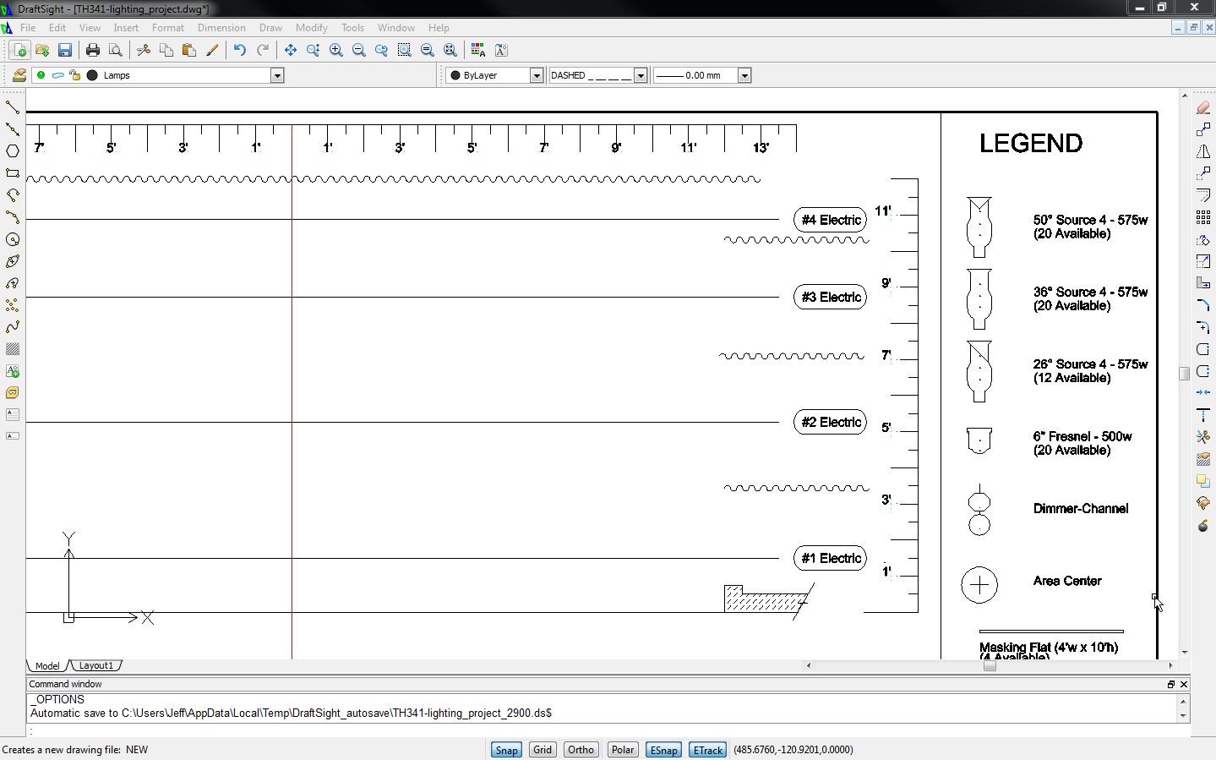This screenshot has height=760, width=1216.
Task: Click the ByLayer black color swatch
Action: click(x=455, y=75)
